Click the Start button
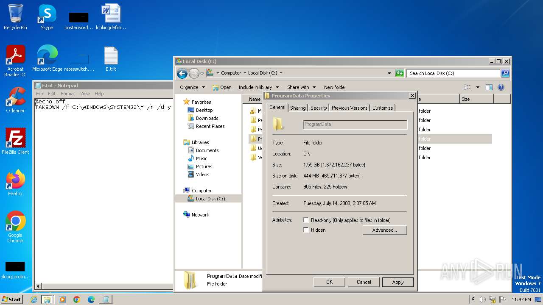The image size is (543, 305). pos(12,299)
